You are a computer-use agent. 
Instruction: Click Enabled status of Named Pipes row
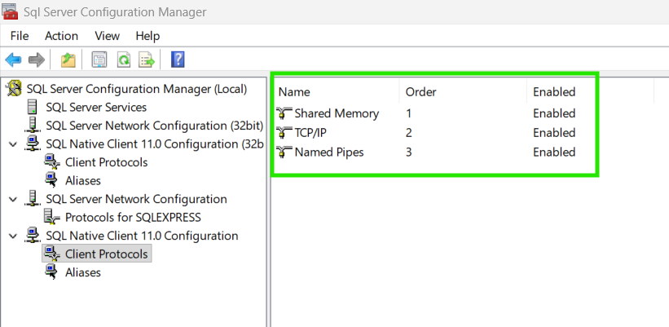point(554,152)
